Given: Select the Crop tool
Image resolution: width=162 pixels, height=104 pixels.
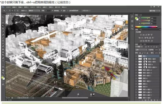Looking at the screenshot, I should coord(3,29).
